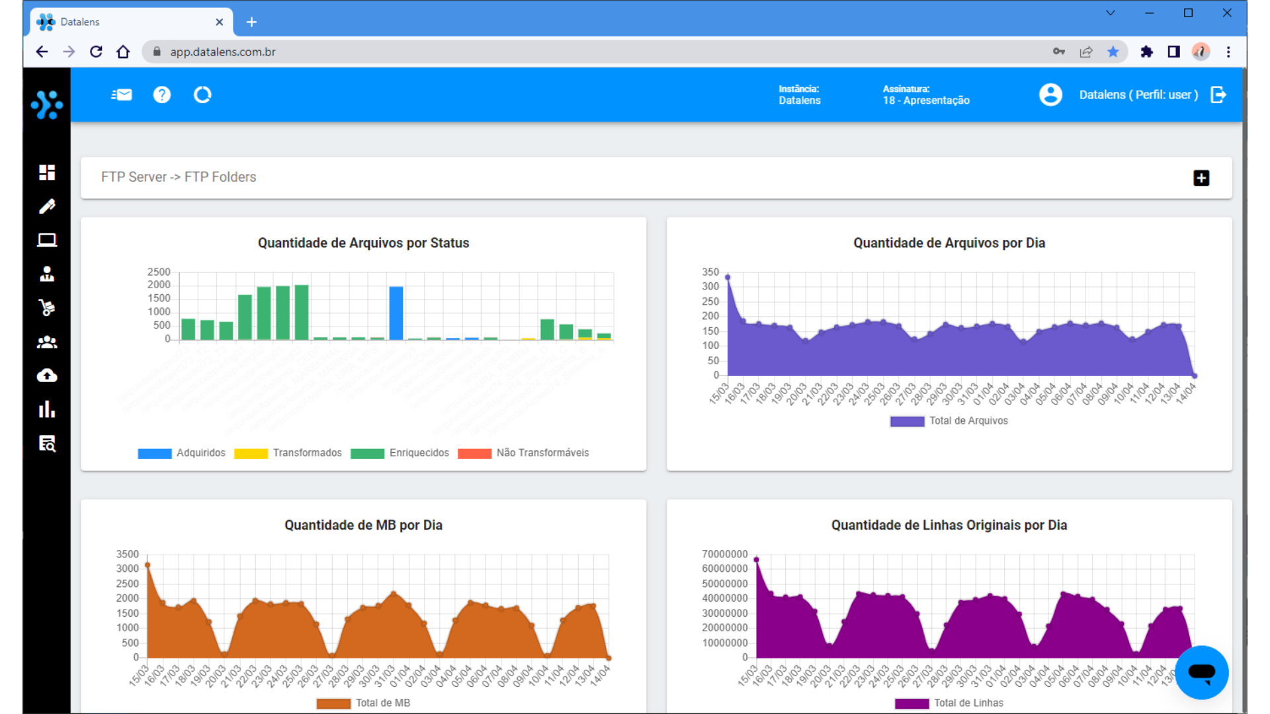
Task: Reload the page in browser
Action: [96, 52]
